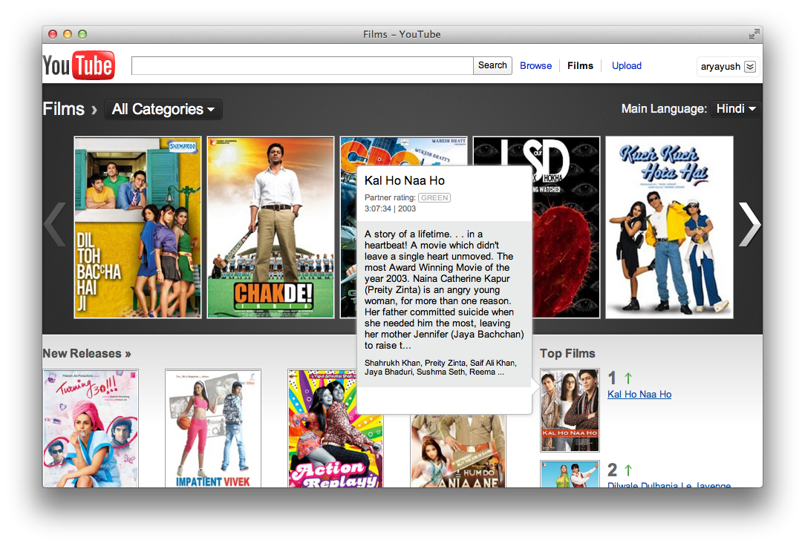Click the YouTube logo
805x546 pixels.
(x=79, y=65)
